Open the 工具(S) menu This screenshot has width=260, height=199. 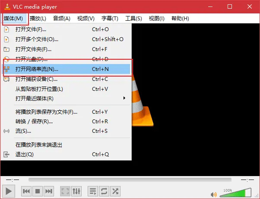point(133,19)
